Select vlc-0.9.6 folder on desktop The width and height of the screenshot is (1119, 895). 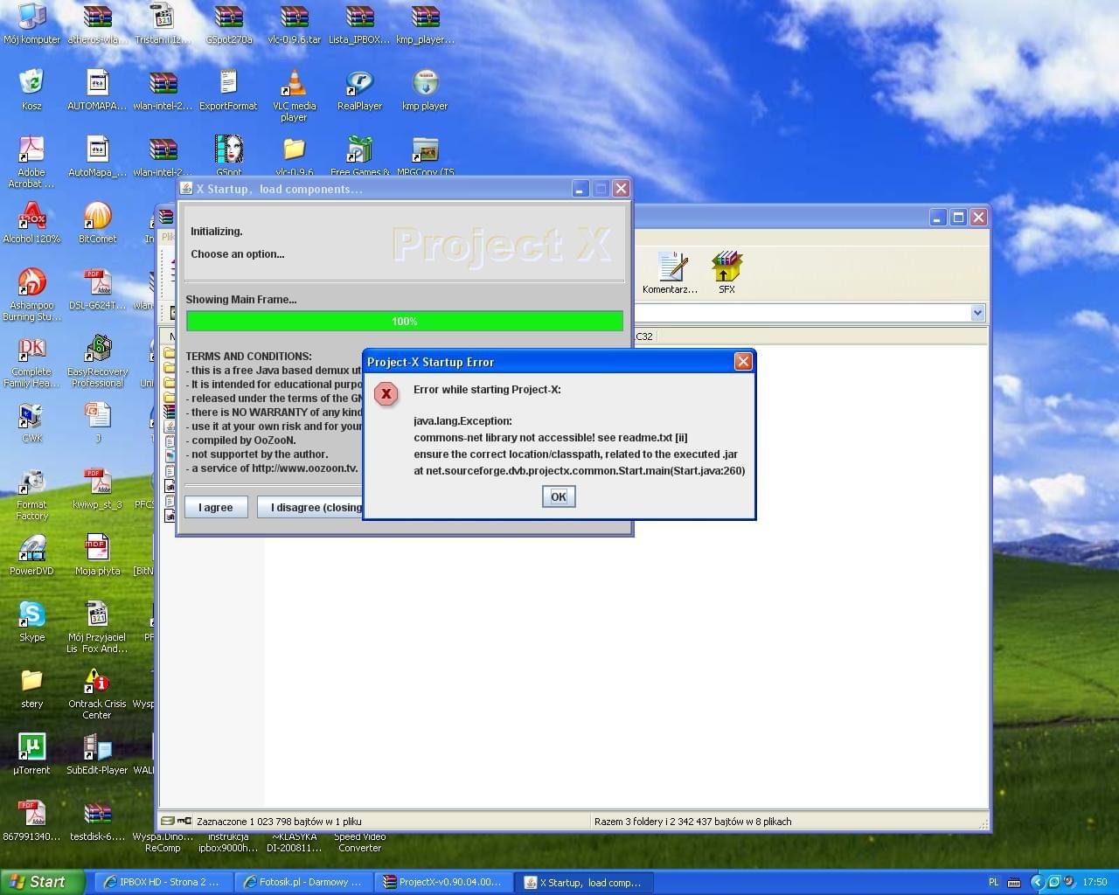tap(294, 155)
